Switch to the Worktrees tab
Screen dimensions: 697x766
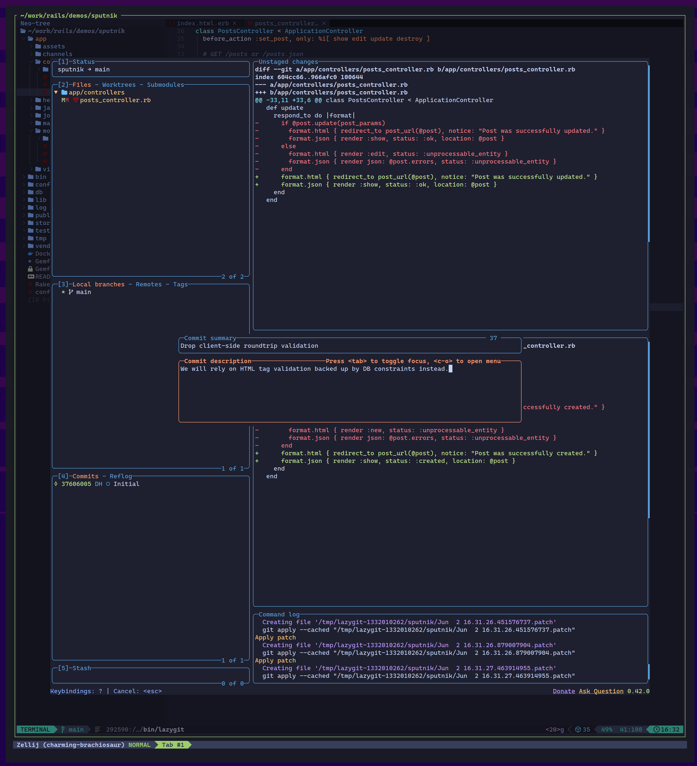pos(119,85)
